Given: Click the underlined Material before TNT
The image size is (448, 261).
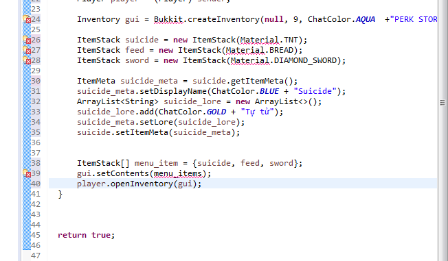Looking at the screenshot, I should click(x=260, y=40).
